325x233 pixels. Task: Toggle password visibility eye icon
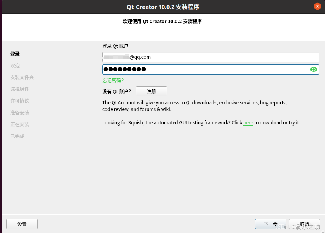(x=313, y=69)
